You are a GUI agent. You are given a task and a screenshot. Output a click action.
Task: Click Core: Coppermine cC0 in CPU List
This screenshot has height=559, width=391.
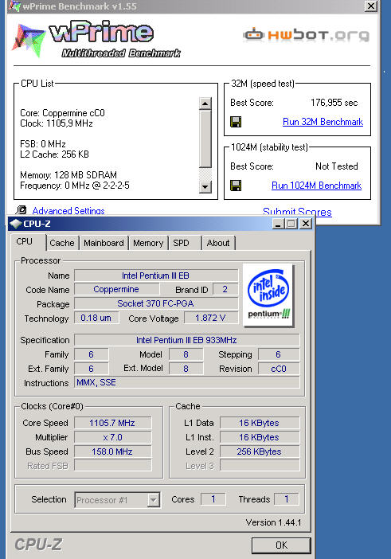coord(62,113)
